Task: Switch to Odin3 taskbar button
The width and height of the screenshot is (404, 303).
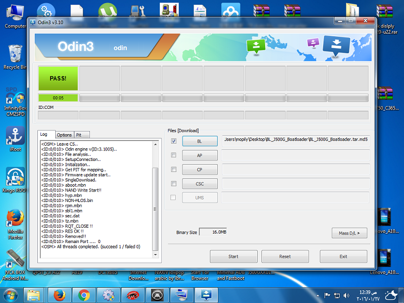Action: [x=206, y=295]
